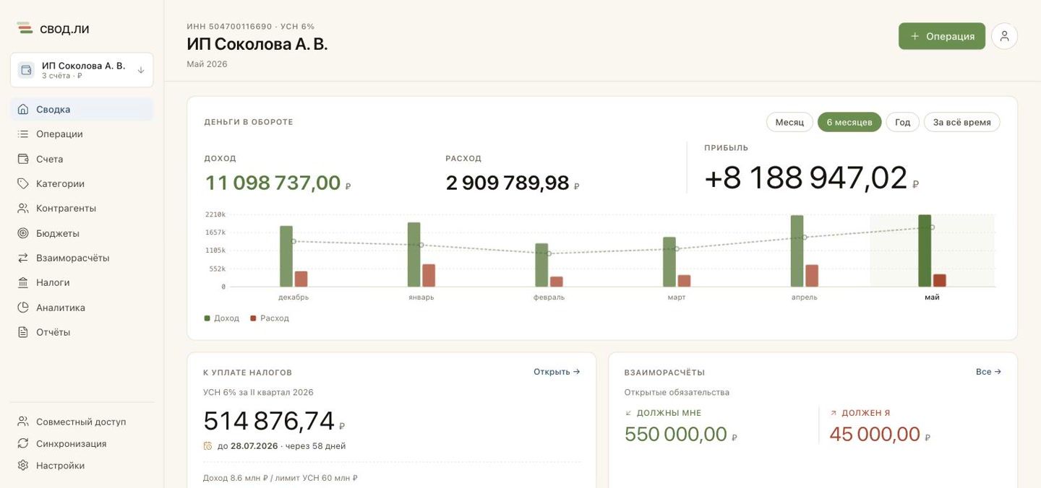Screen dimensions: 1041x488
Task: Open the Налоги sidebar icon
Action: pyautogui.click(x=23, y=282)
